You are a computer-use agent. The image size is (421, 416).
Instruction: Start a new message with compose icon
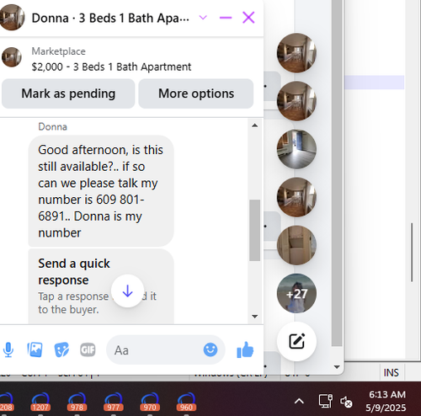[x=296, y=341]
